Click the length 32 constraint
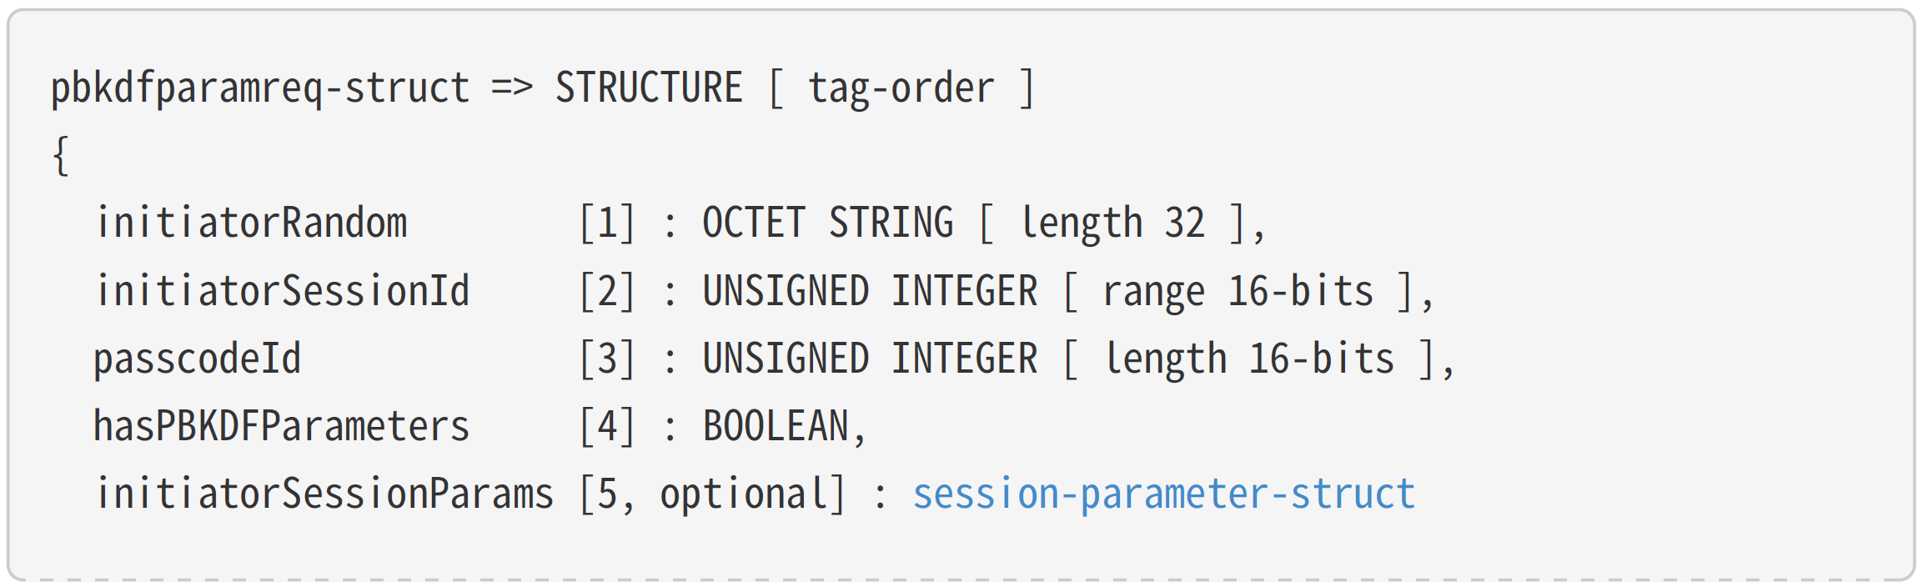Screen dimensions: 1923x587 [1112, 223]
